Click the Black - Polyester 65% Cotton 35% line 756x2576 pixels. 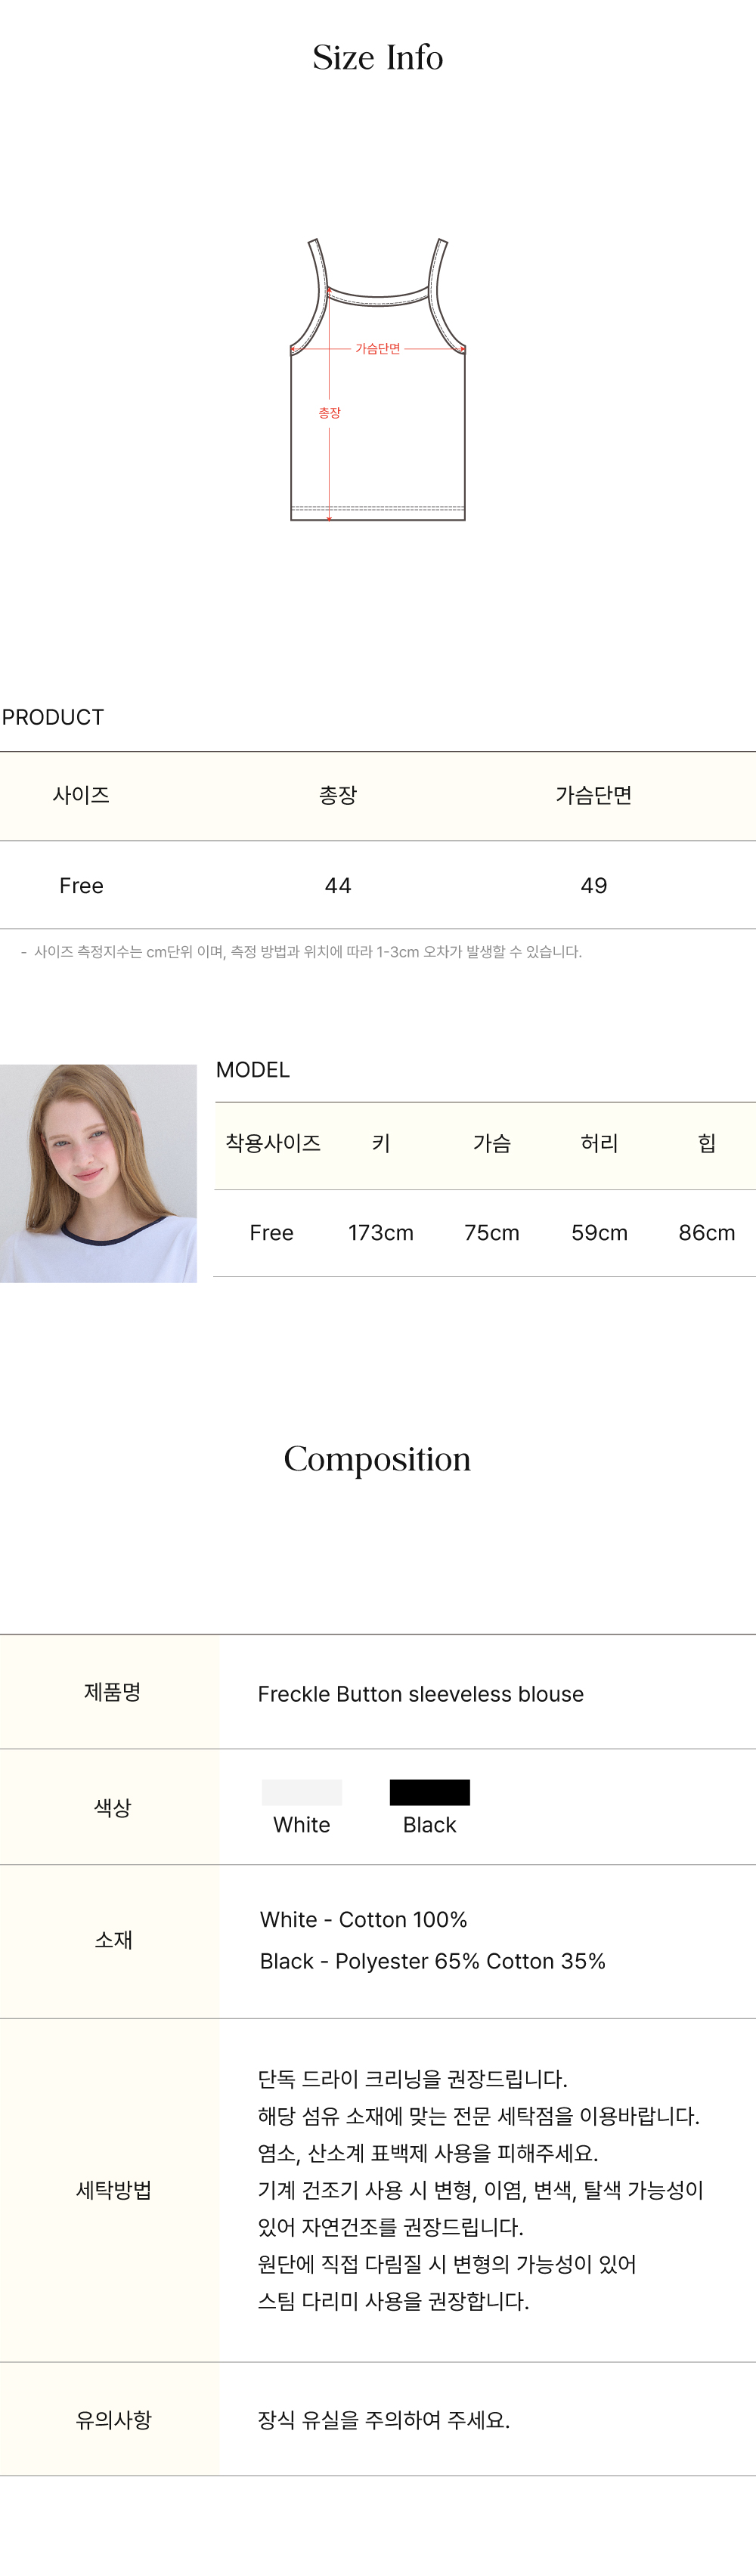pos(432,1961)
